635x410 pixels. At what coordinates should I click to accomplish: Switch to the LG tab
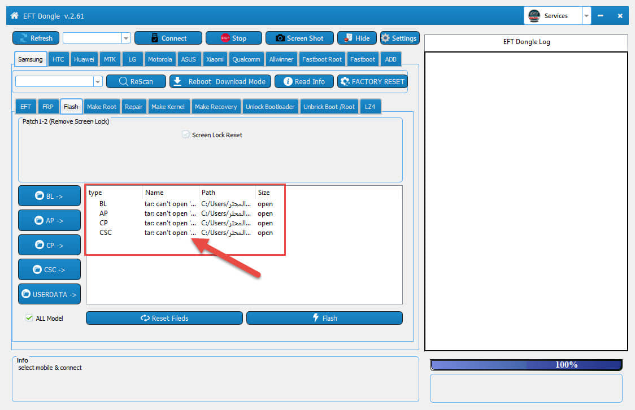[132, 59]
